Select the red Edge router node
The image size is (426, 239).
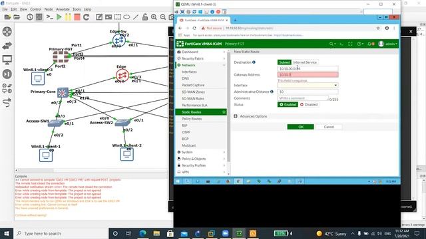pos(122,76)
